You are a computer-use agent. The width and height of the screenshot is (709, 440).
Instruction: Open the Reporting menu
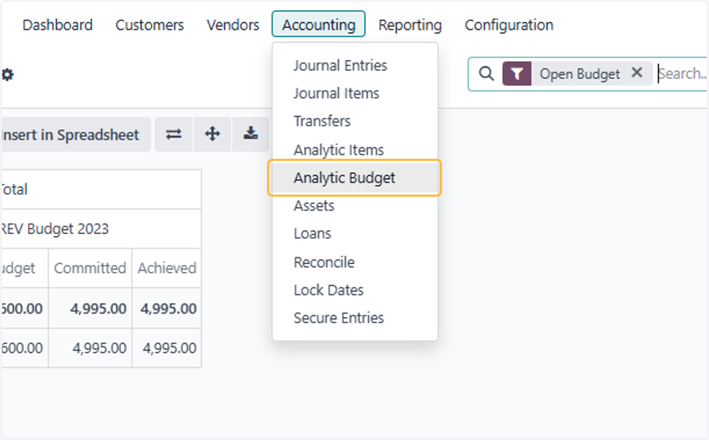[x=410, y=25]
